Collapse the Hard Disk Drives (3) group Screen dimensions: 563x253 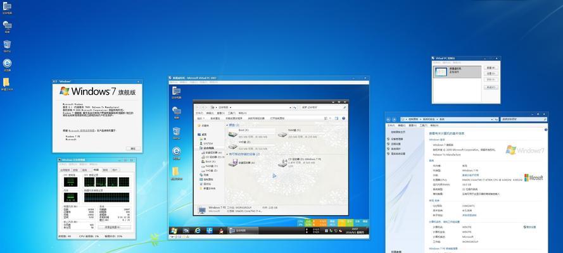point(227,125)
